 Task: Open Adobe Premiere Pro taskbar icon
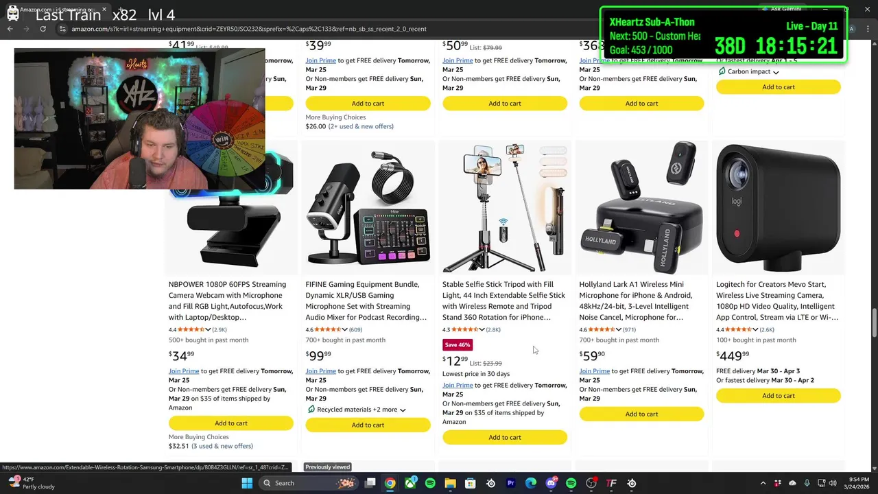(x=510, y=483)
